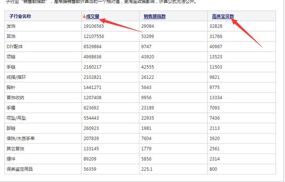Image resolution: width=285 pixels, height=182 pixels.
Task: Select the 佛珠/木质手串 row label
Action: (x=20, y=138)
